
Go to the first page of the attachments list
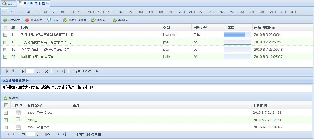[x=8, y=134]
